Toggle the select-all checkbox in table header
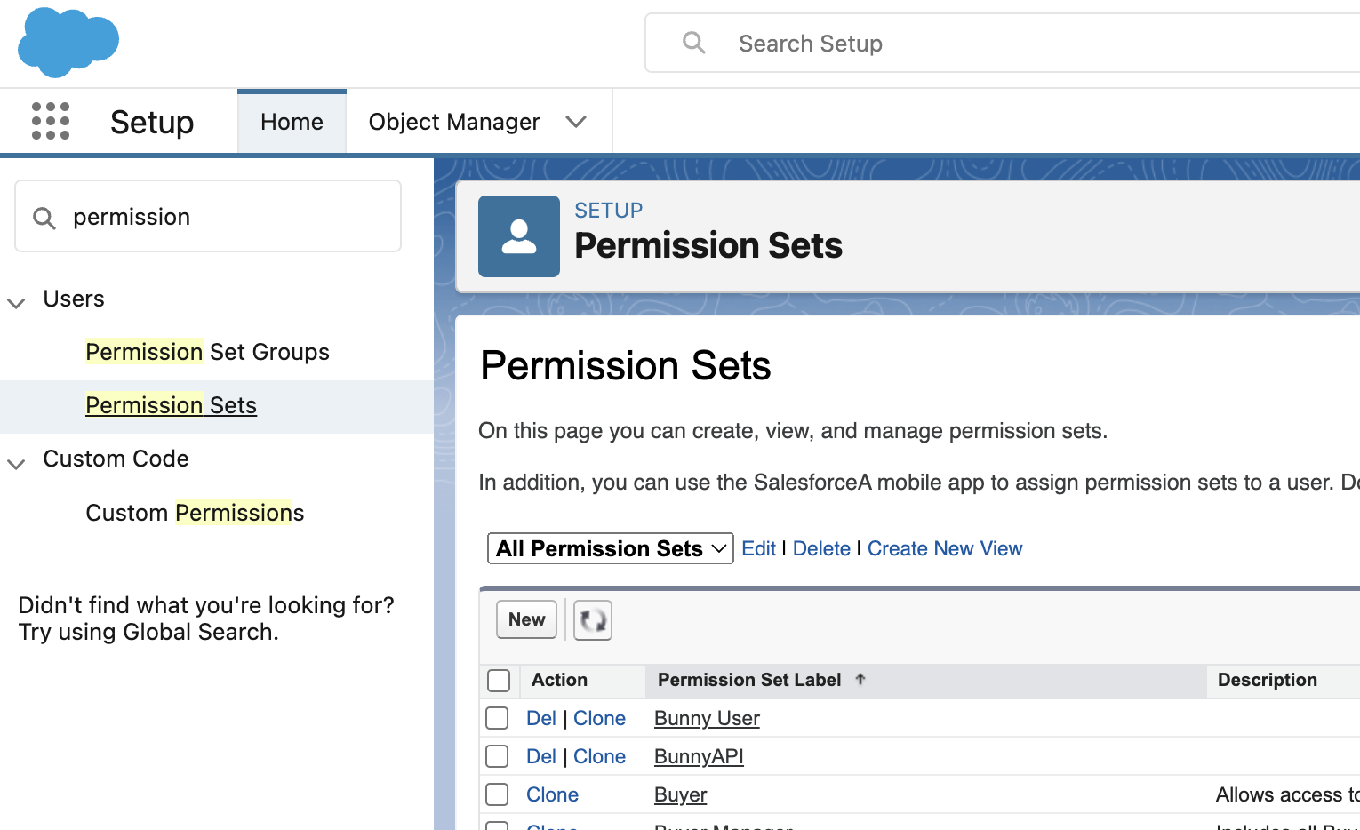This screenshot has width=1360, height=830. pos(499,681)
